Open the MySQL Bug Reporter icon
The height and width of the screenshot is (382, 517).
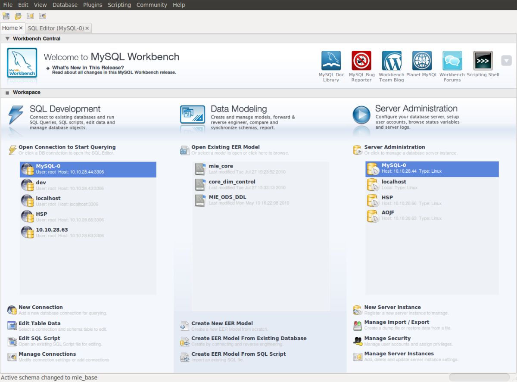pos(361,60)
